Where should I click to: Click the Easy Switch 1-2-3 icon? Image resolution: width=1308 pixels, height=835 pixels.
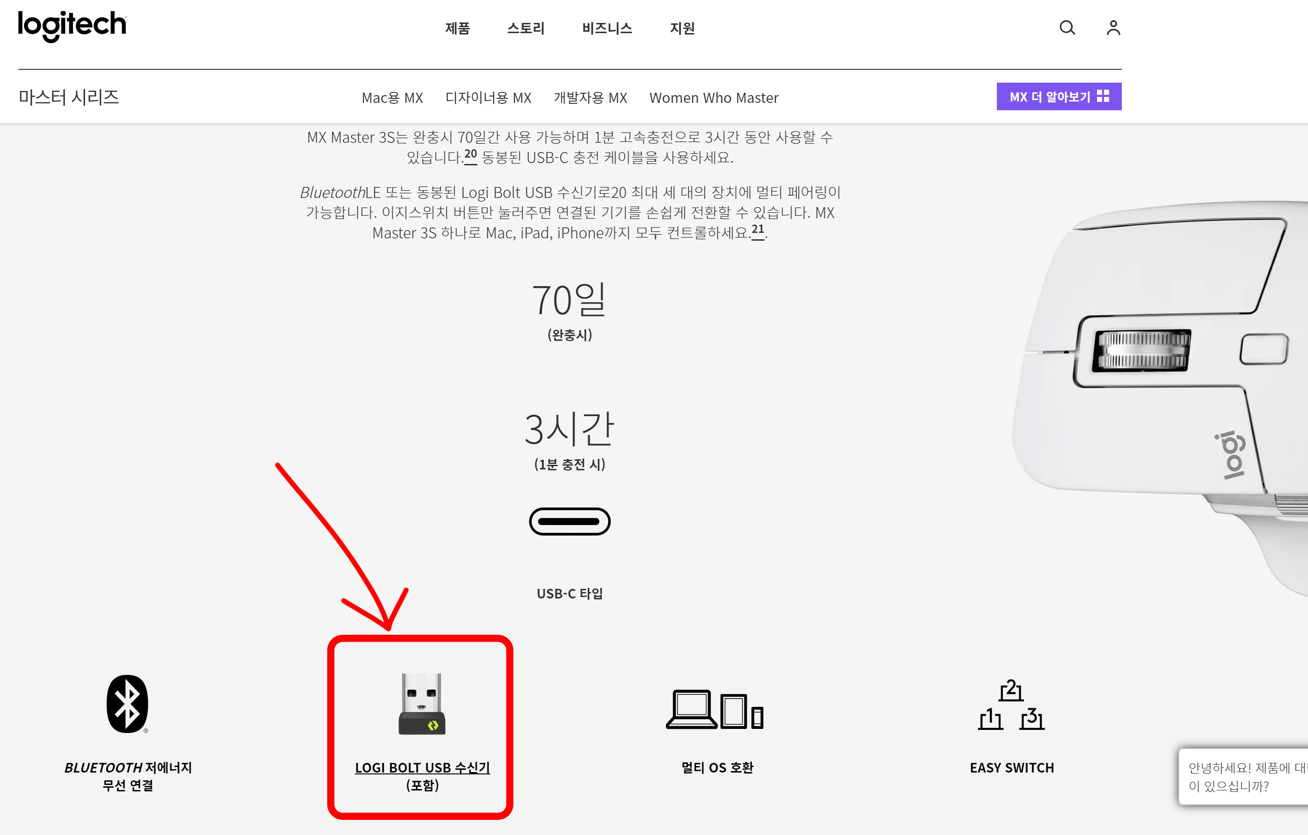(x=1011, y=705)
